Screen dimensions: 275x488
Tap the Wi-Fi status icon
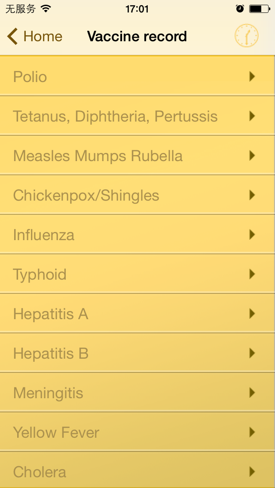(46, 9)
